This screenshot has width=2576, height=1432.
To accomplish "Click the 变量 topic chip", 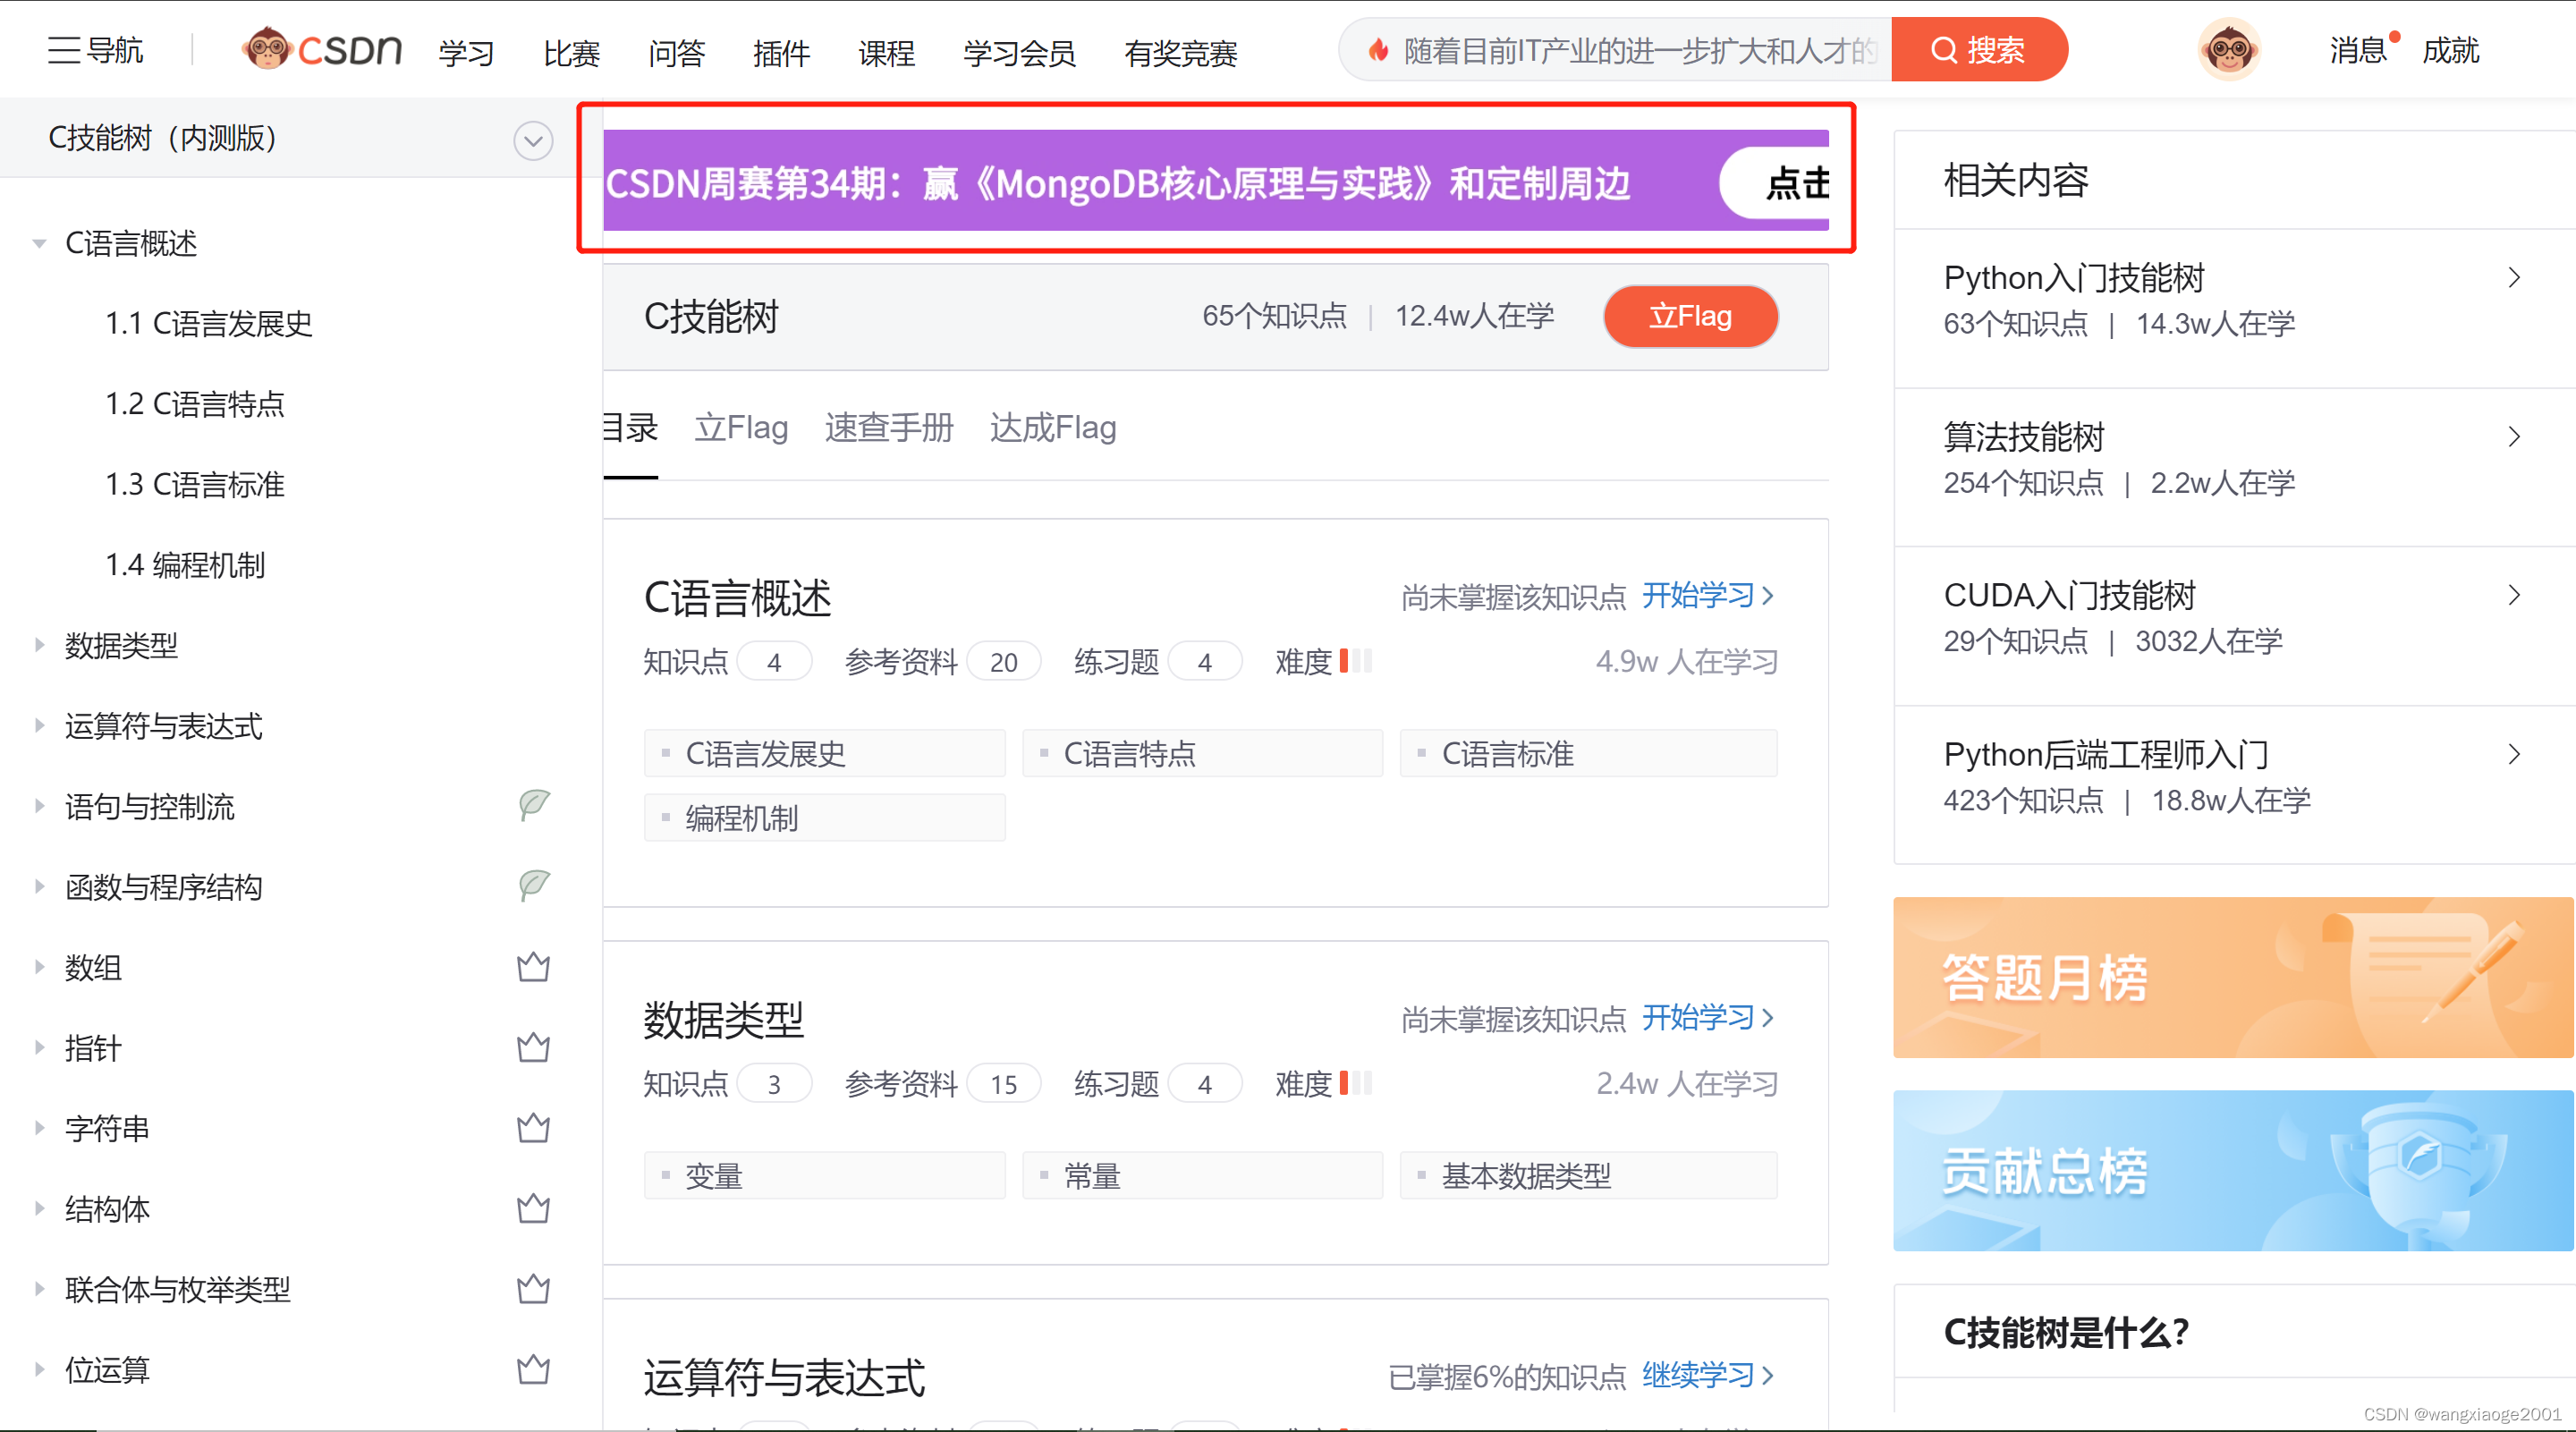I will 824,1175.
